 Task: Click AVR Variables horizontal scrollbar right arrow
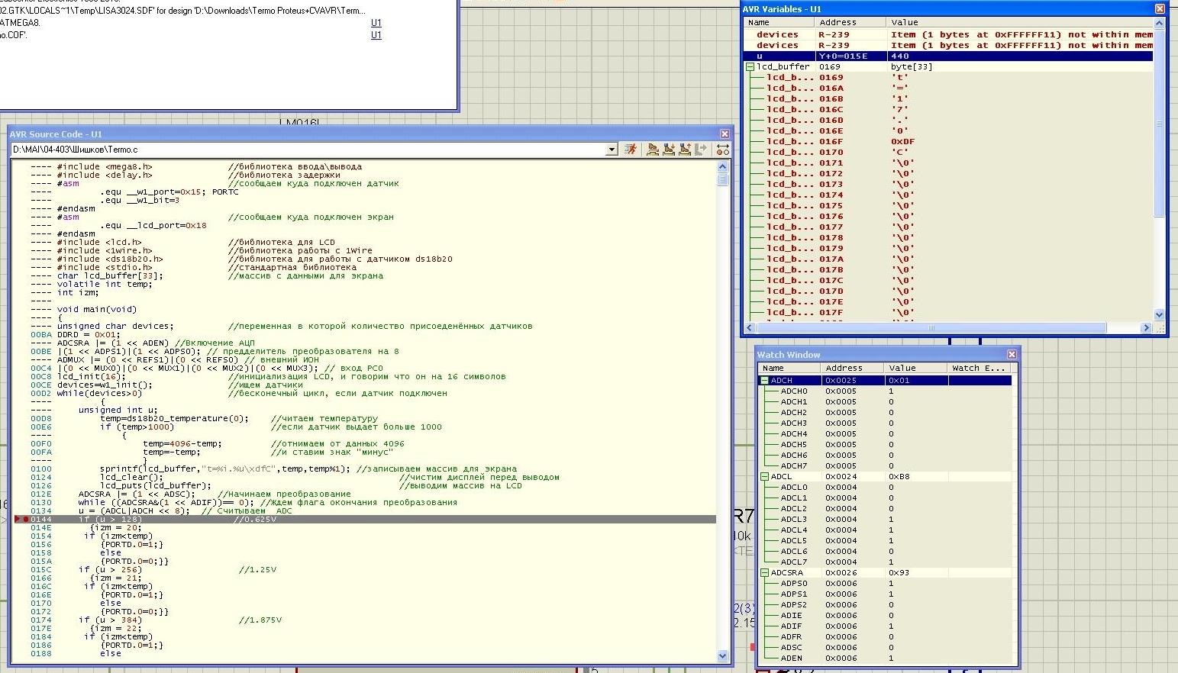click(x=1146, y=328)
